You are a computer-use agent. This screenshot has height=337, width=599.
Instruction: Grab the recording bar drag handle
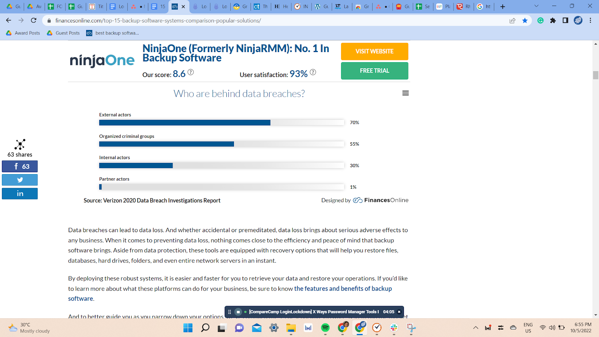229,312
